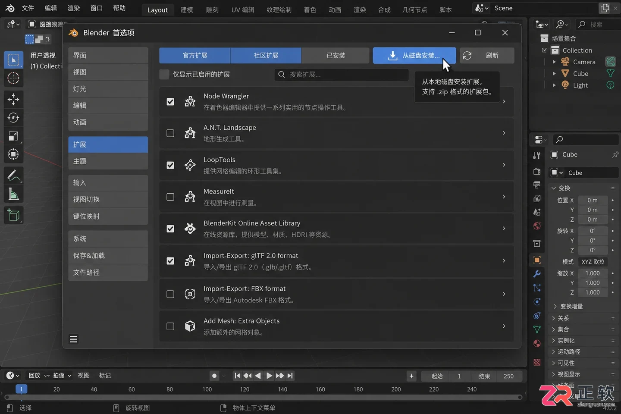Jump to the timeline's first frame
Screen dimensions: 621x414
click(x=237, y=376)
